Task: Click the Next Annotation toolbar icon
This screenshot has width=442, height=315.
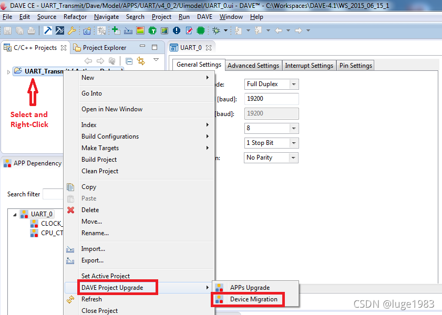Action: coord(239,30)
